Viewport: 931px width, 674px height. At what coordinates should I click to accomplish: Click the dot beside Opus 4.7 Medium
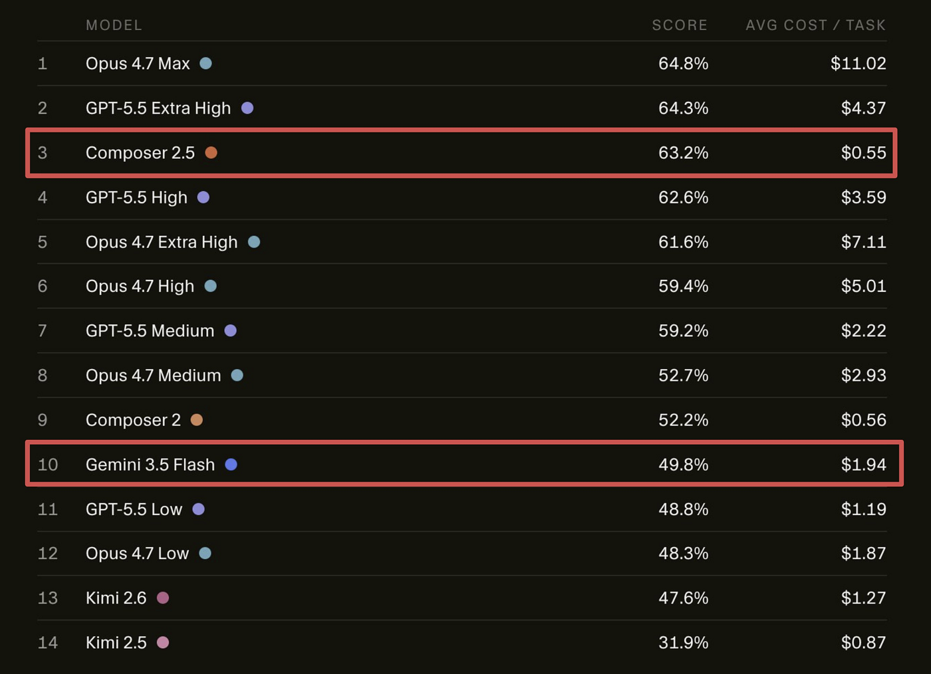click(x=237, y=376)
